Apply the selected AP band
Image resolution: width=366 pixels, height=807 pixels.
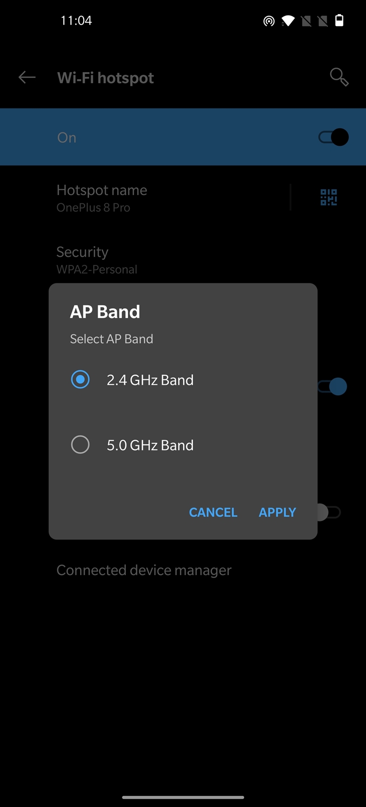(x=277, y=512)
